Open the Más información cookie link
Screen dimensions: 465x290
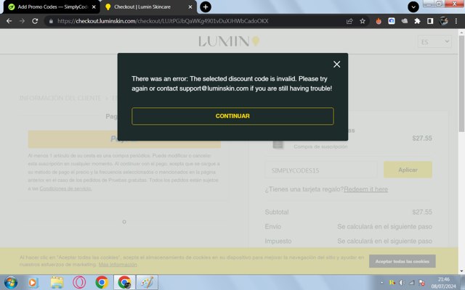(x=118, y=265)
